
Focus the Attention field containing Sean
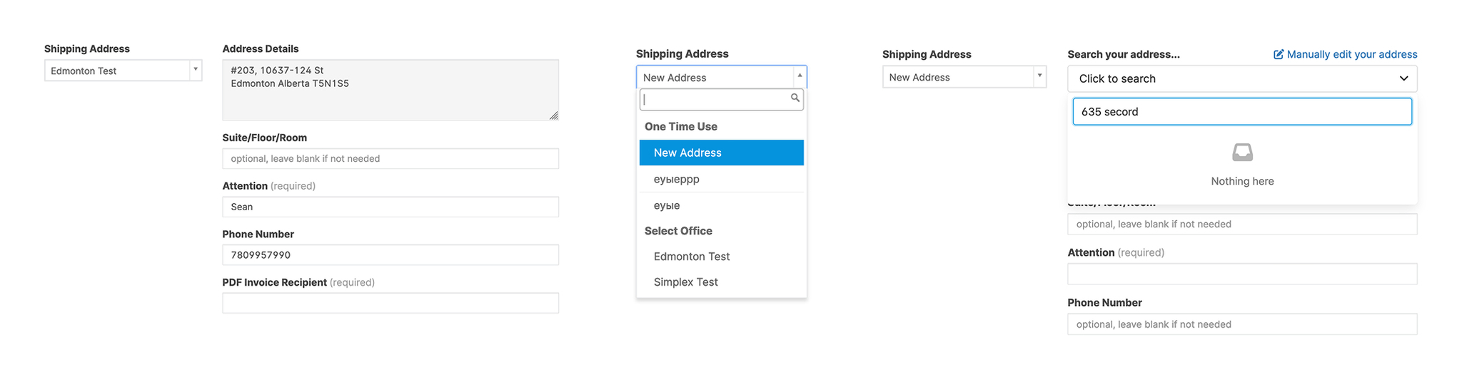point(390,207)
